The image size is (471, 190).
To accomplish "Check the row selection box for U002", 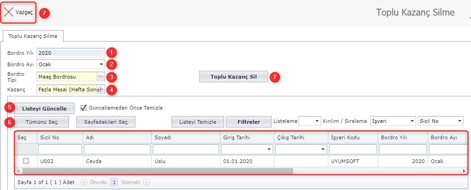I will [26, 161].
